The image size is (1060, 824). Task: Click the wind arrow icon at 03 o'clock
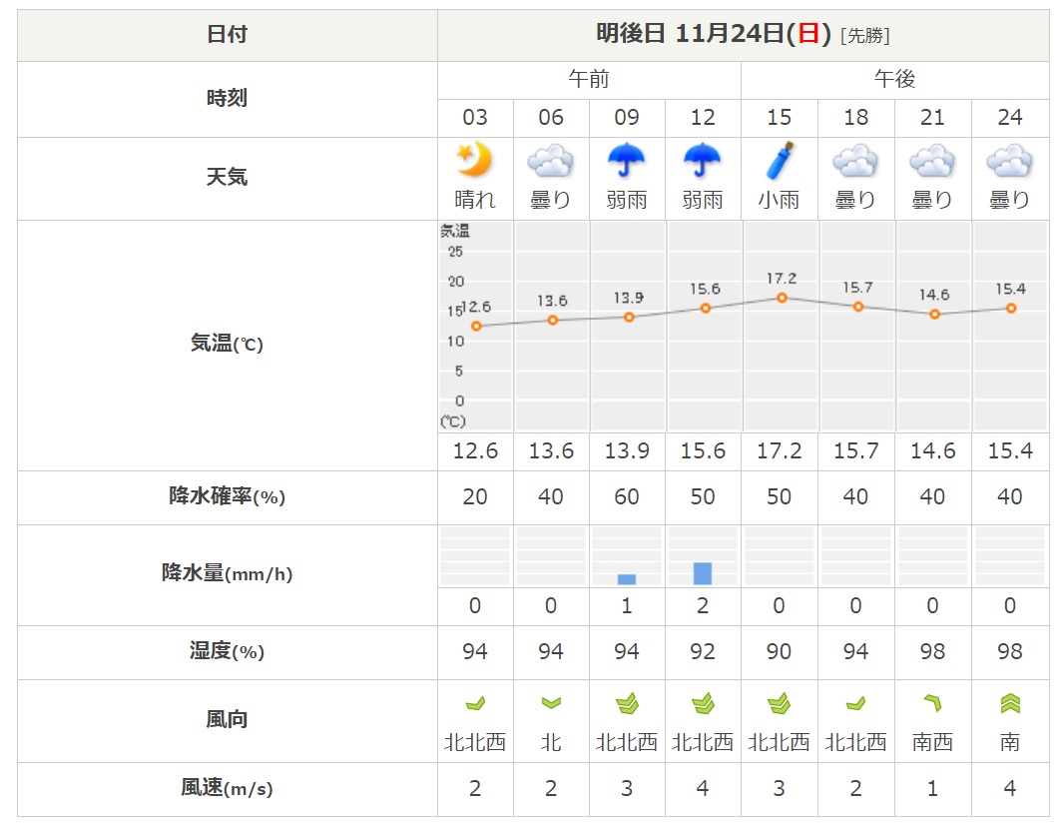pyautogui.click(x=475, y=705)
